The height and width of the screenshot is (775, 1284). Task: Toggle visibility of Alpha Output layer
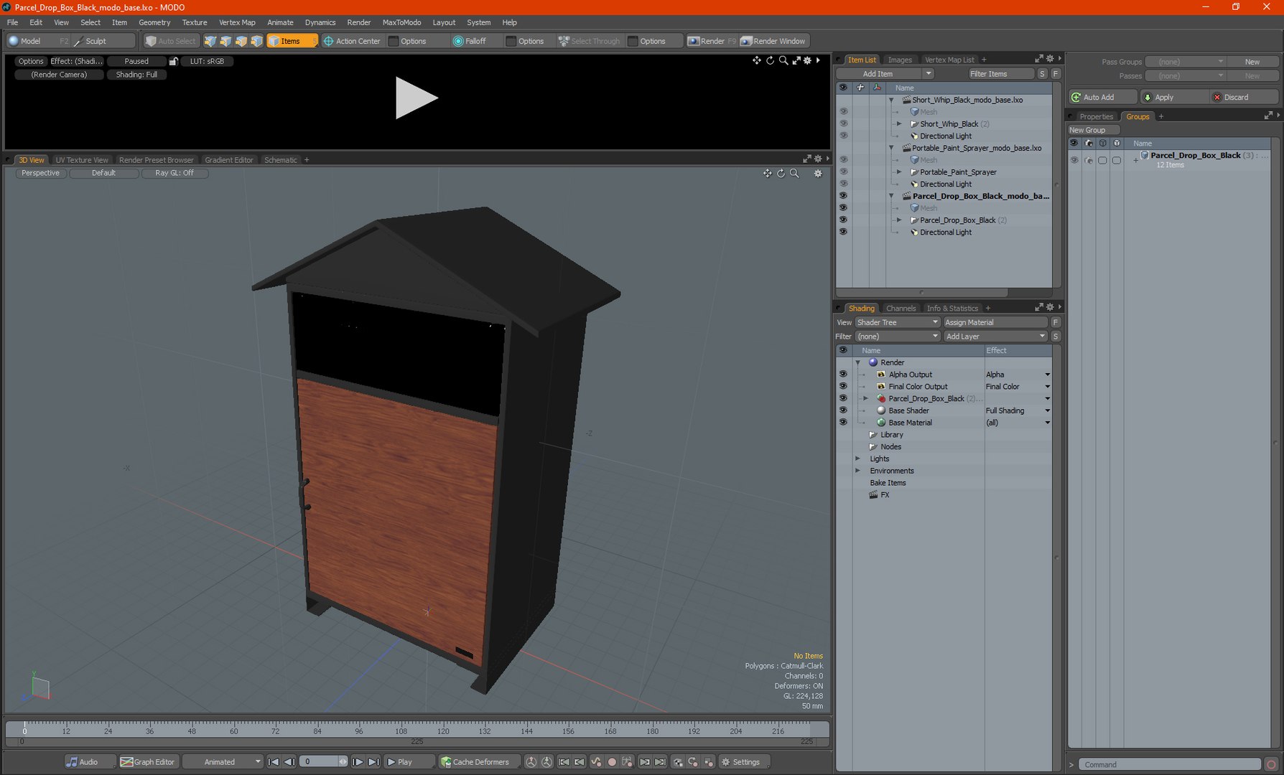[x=843, y=375]
